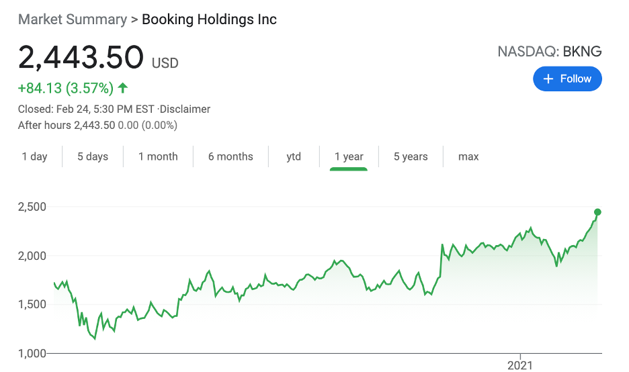Click the 1,500 y-axis label
This screenshot has width=629, height=372.
tap(32, 305)
